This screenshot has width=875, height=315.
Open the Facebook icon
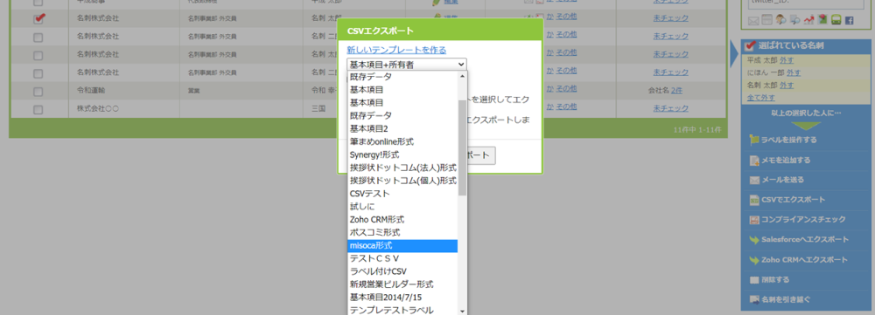point(850,21)
